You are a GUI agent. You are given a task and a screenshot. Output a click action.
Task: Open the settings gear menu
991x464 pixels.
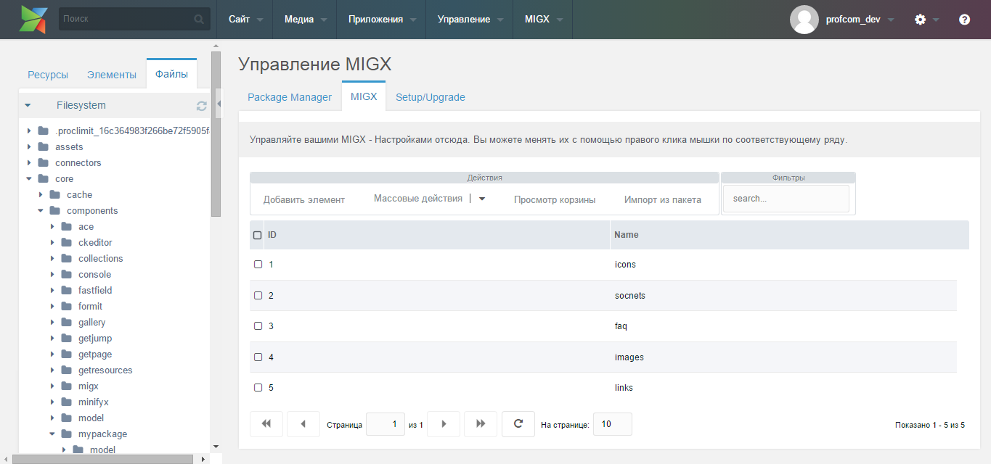coord(921,20)
